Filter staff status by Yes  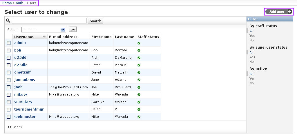(x=252, y=36)
